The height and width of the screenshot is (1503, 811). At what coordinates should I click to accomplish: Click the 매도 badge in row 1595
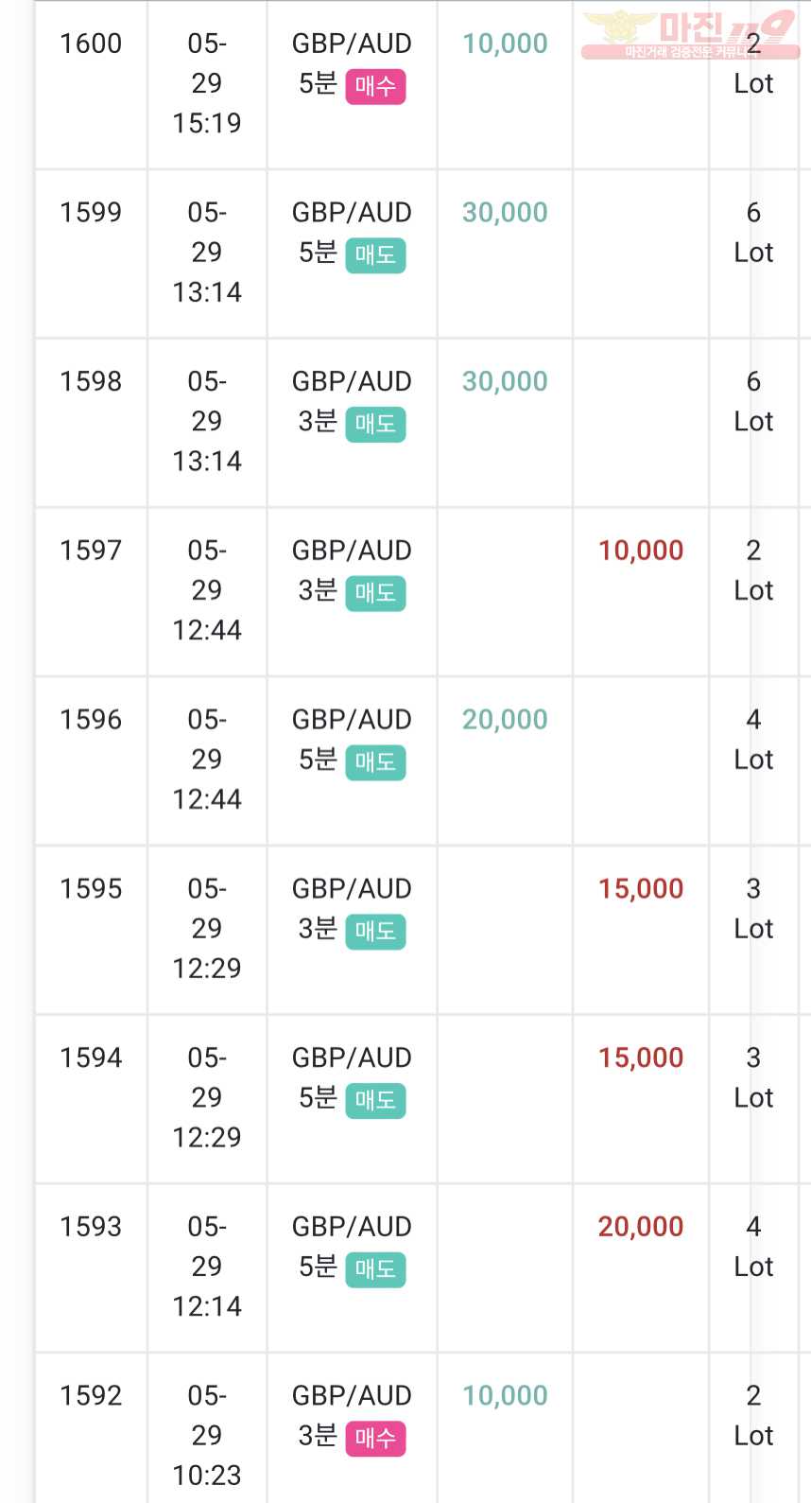(375, 932)
